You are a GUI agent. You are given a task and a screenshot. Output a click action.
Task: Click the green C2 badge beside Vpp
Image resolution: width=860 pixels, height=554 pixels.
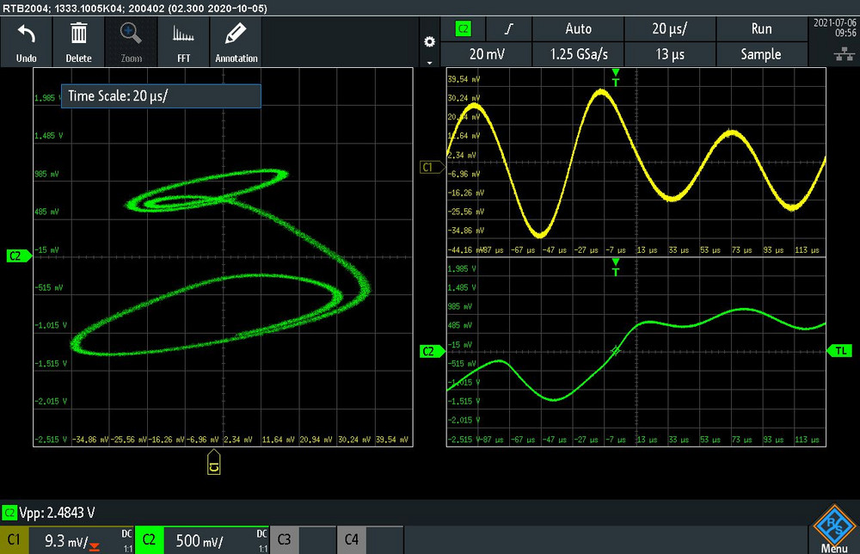9,513
